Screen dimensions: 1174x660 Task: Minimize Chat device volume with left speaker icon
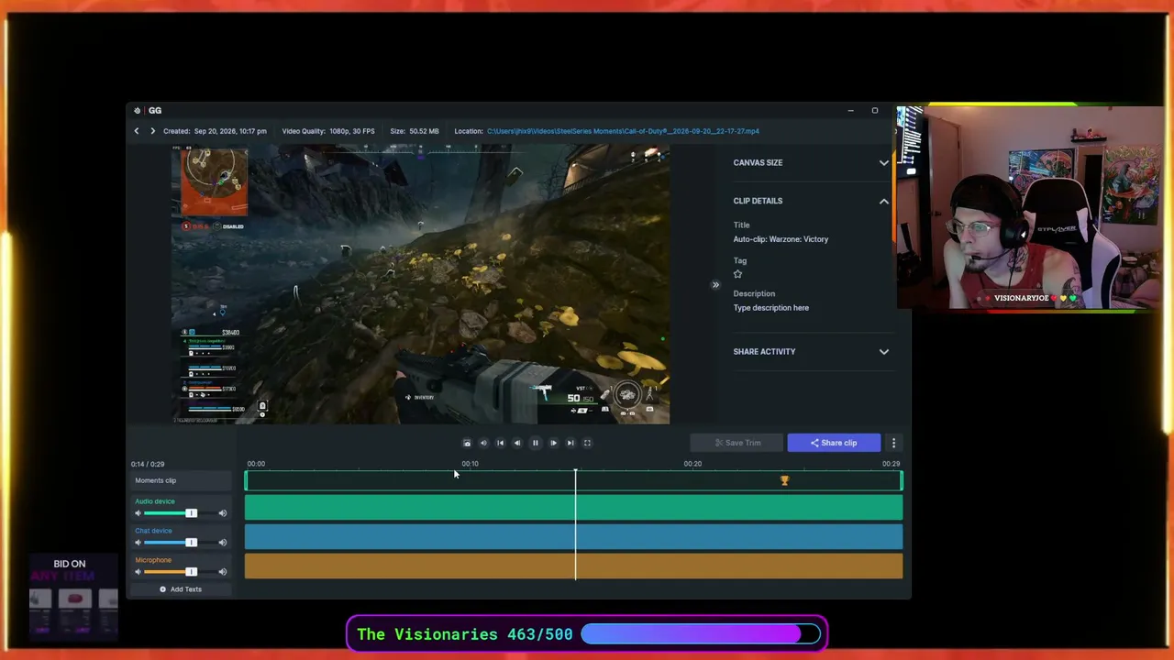pos(138,543)
